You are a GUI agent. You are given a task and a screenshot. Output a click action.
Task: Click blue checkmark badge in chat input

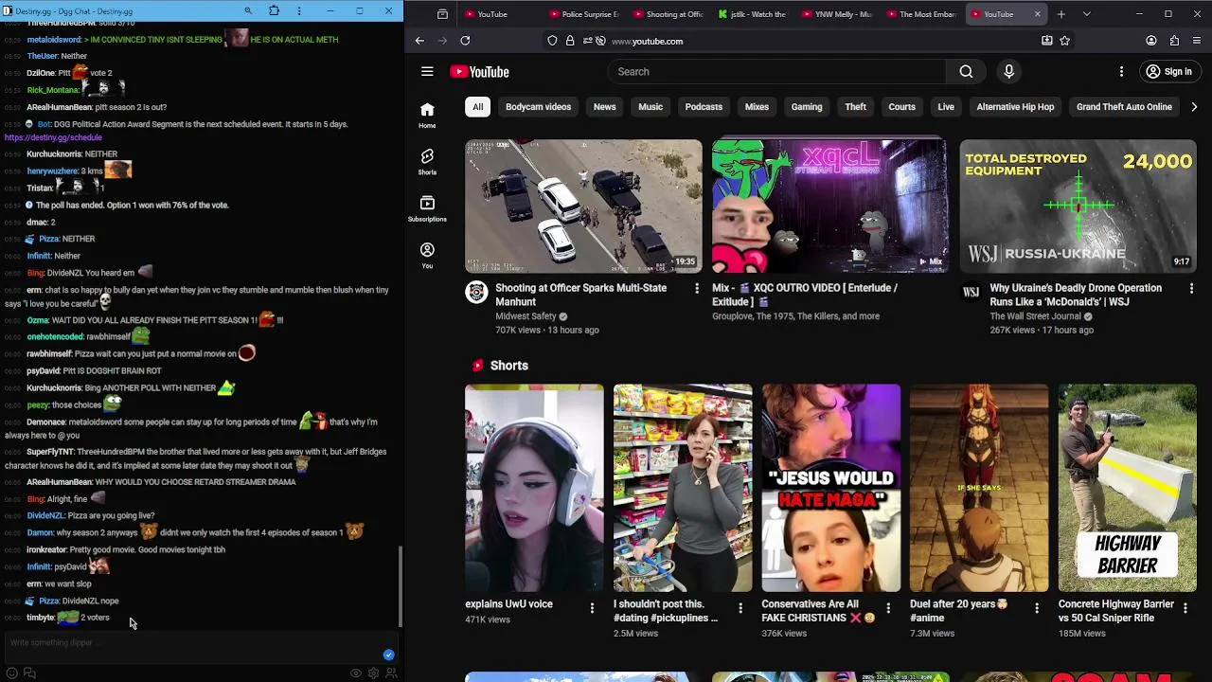click(388, 655)
